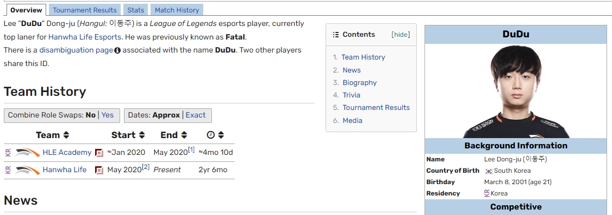Open the Stats tab

click(x=135, y=10)
